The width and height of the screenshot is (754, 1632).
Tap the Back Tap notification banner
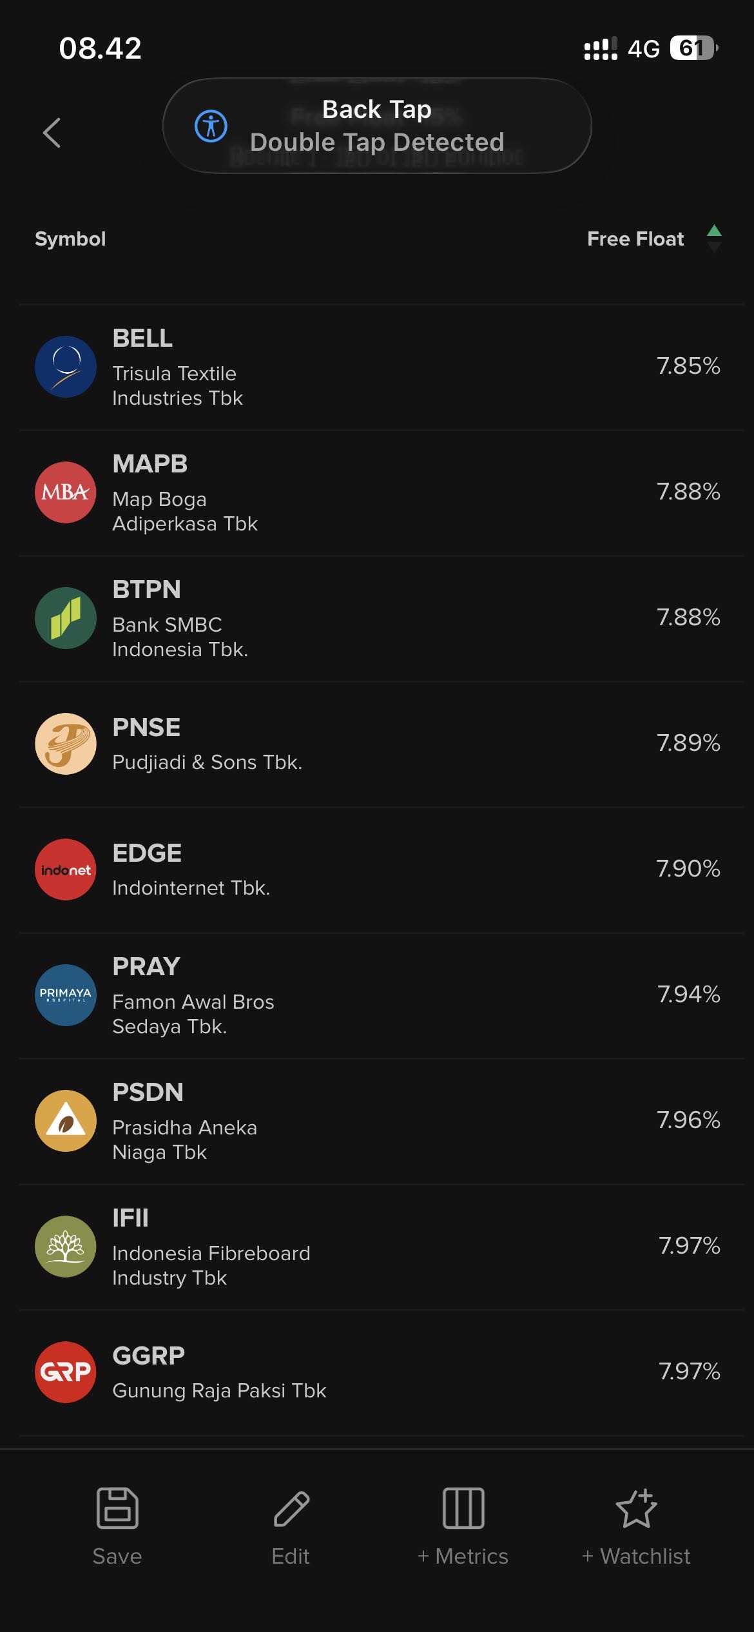(377, 126)
